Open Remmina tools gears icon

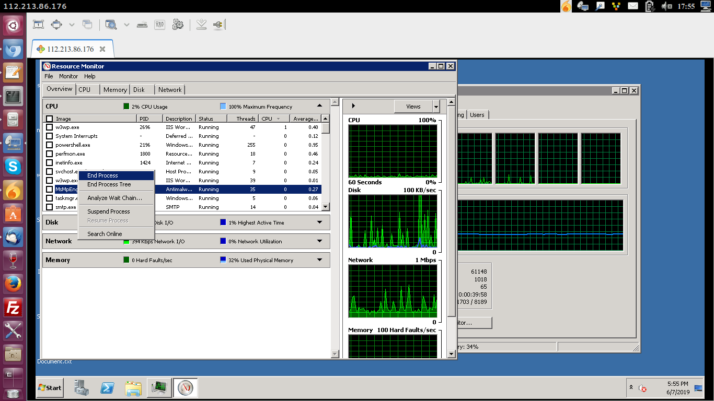178,25
